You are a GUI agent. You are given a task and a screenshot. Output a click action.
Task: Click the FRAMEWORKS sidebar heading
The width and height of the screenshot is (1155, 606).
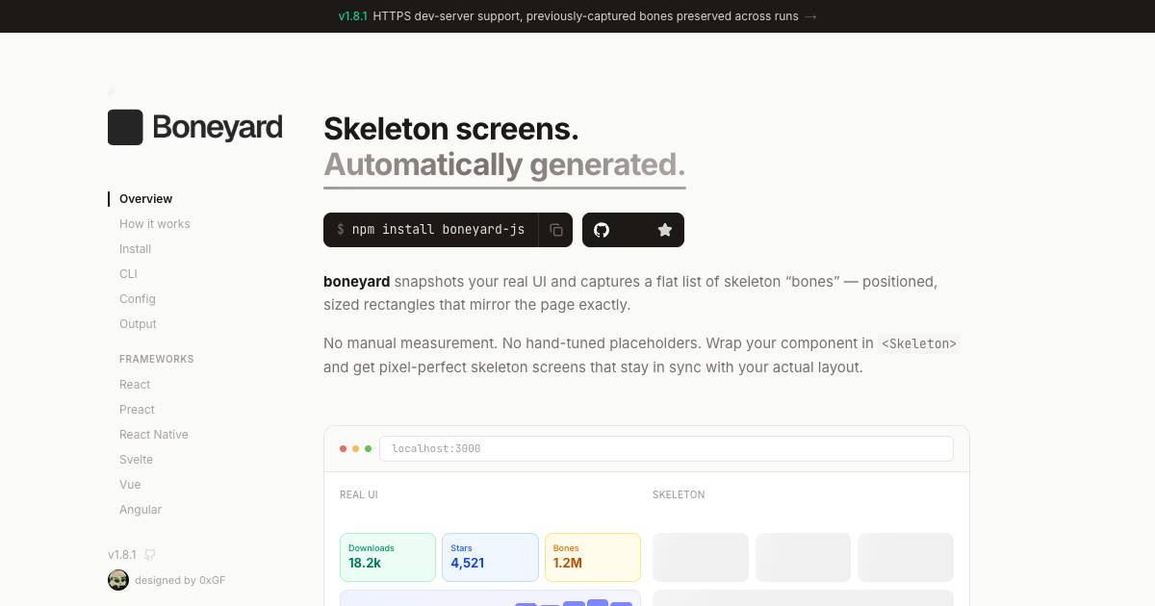157,359
